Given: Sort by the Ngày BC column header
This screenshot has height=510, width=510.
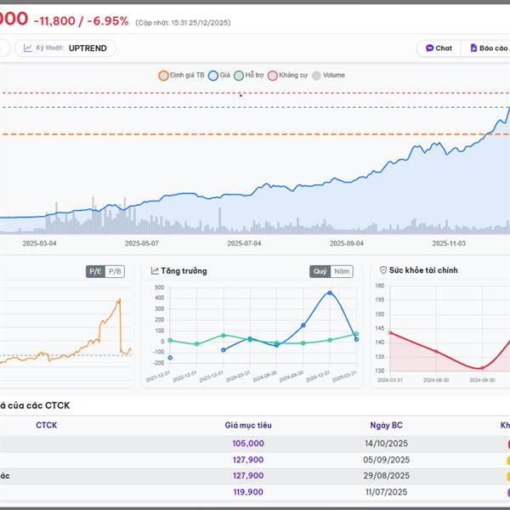Looking at the screenshot, I should (x=390, y=424).
